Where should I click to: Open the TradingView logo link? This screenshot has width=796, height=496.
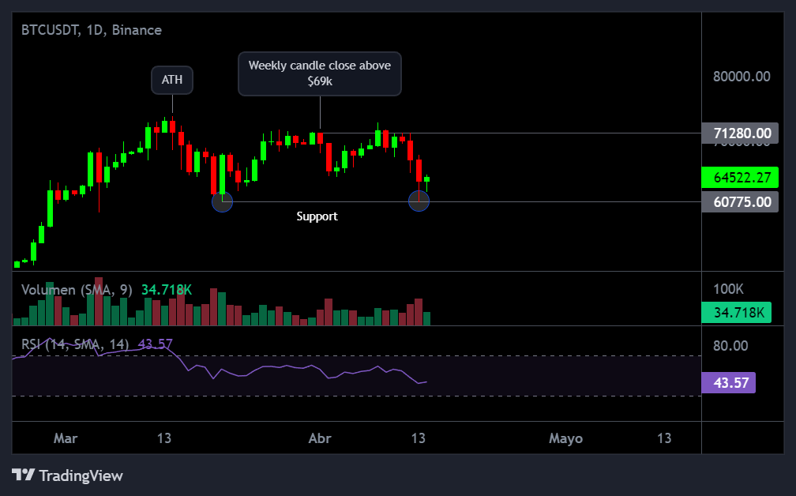click(x=68, y=475)
